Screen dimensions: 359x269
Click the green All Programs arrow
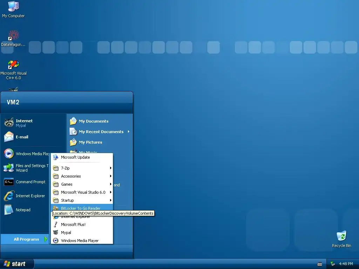[46, 239]
